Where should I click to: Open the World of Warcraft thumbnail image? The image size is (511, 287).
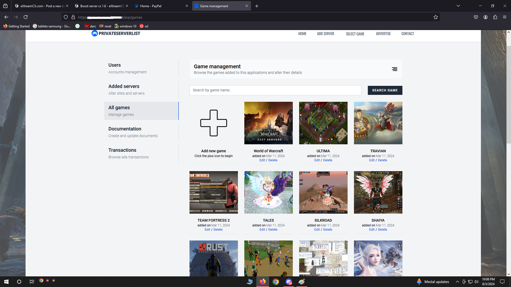tap(268, 123)
